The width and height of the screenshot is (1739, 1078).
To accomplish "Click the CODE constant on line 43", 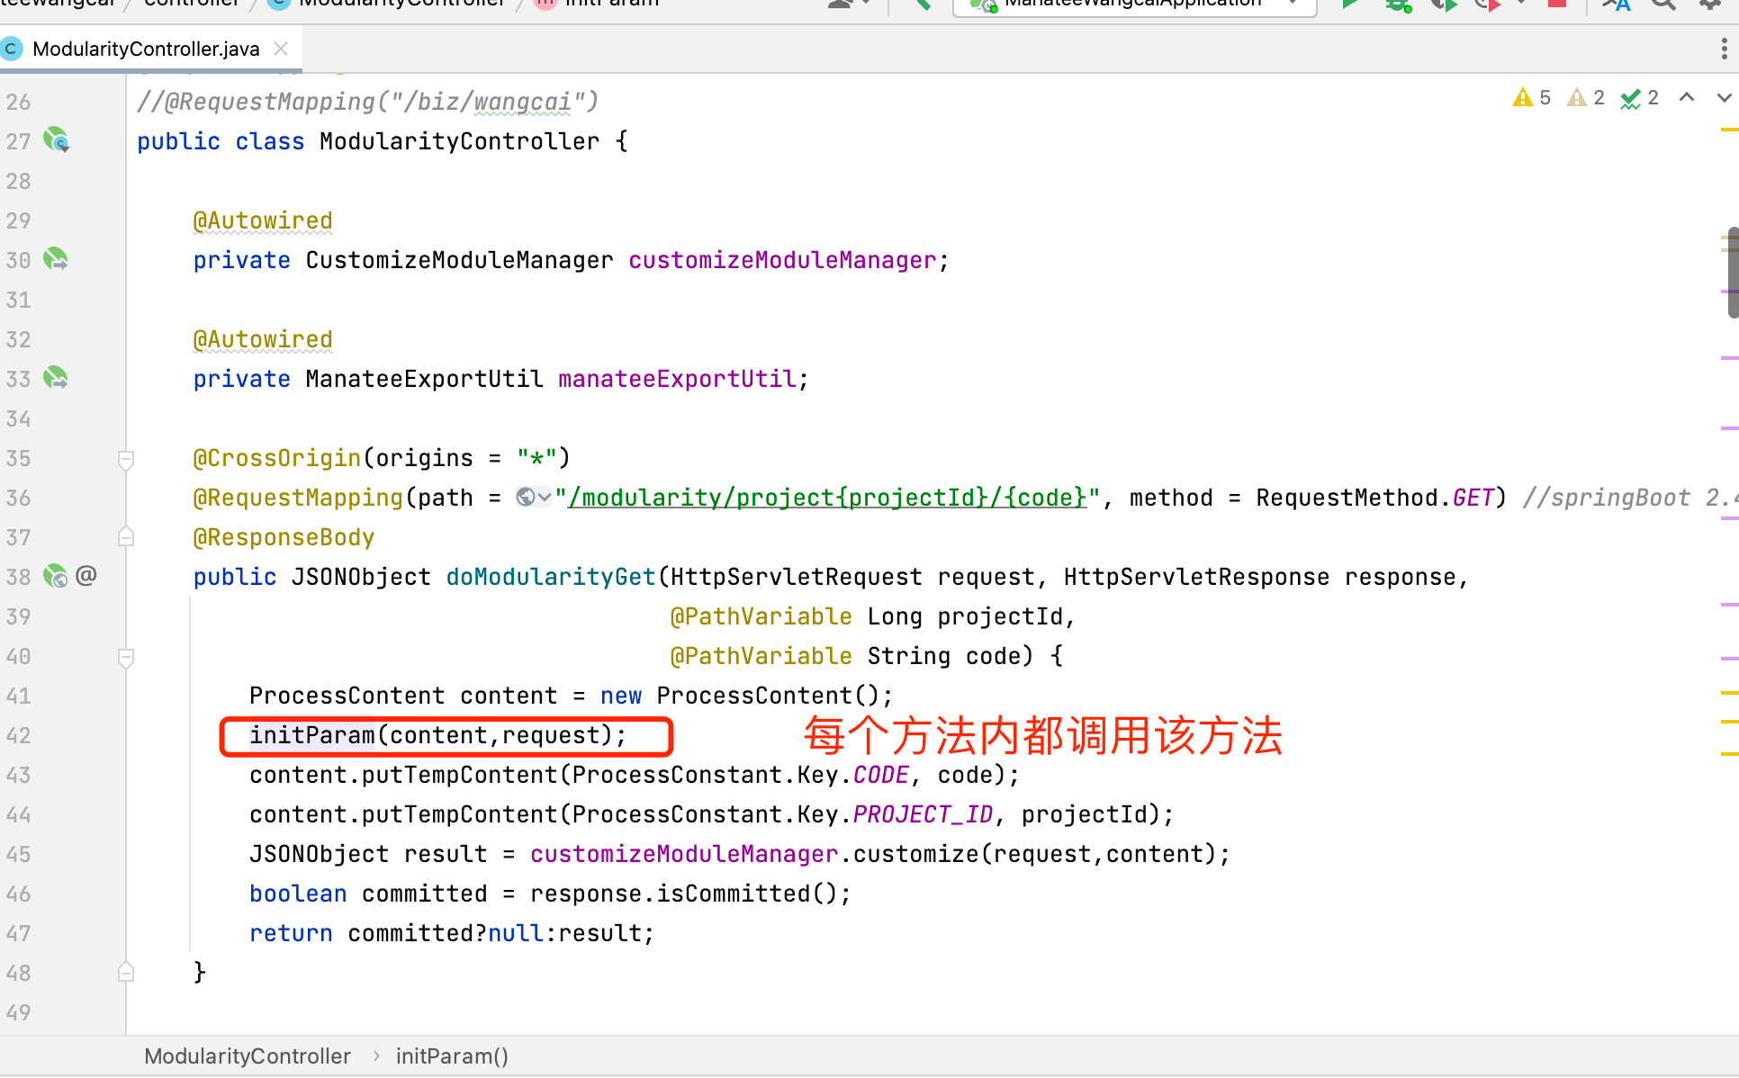I will (880, 775).
